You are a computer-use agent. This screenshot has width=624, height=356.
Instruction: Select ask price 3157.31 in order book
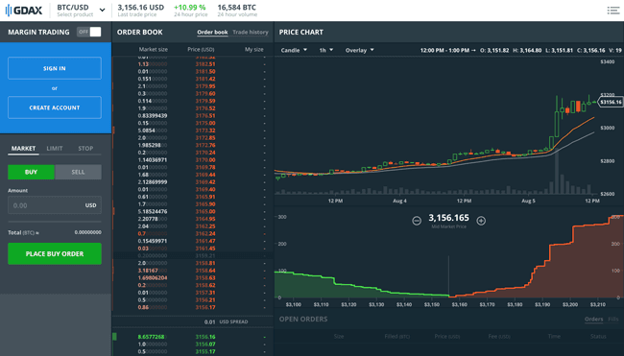(x=205, y=293)
